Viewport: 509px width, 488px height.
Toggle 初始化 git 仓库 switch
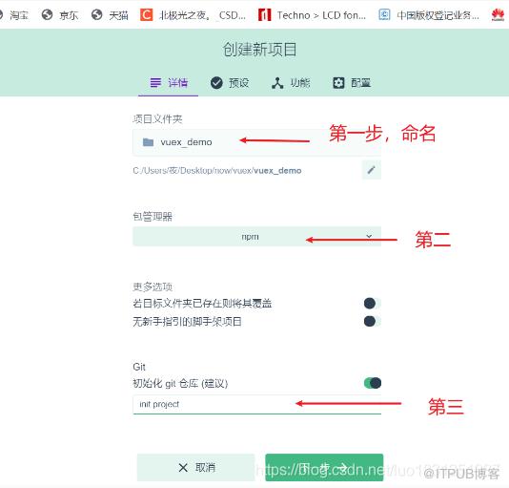[x=373, y=383]
